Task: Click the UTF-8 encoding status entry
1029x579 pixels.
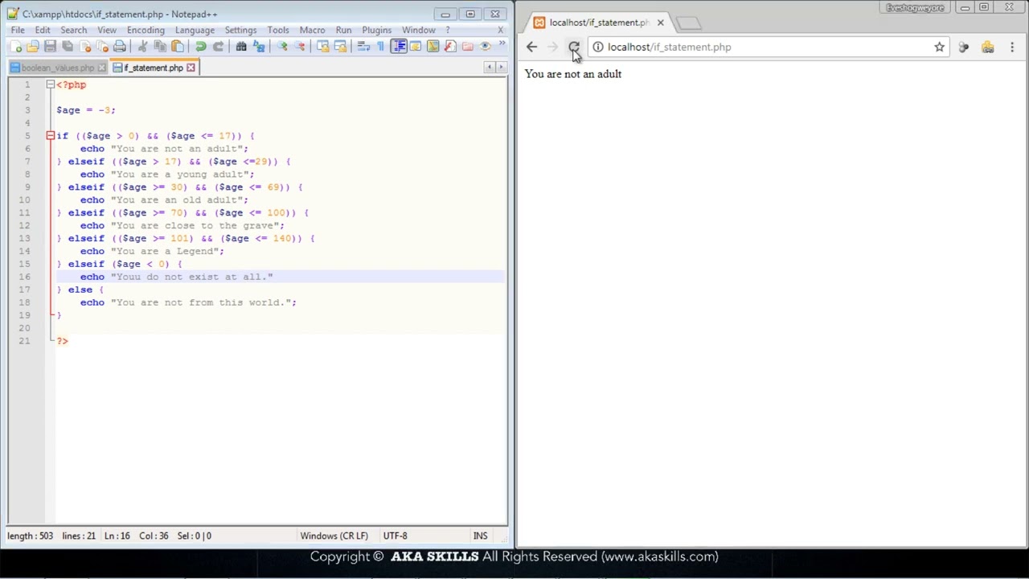Action: coord(395,536)
